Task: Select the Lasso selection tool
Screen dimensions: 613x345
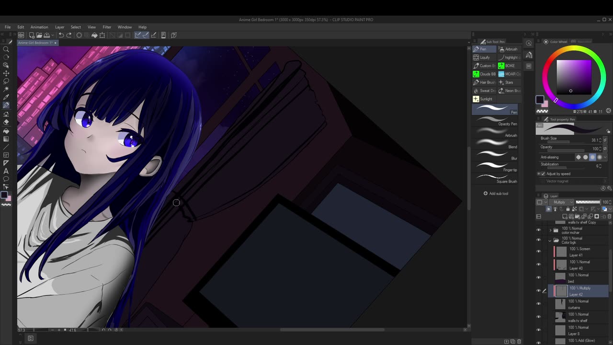Action: [x=6, y=81]
